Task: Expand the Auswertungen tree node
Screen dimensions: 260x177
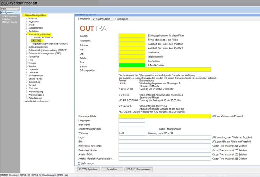Action: click(x=26, y=28)
